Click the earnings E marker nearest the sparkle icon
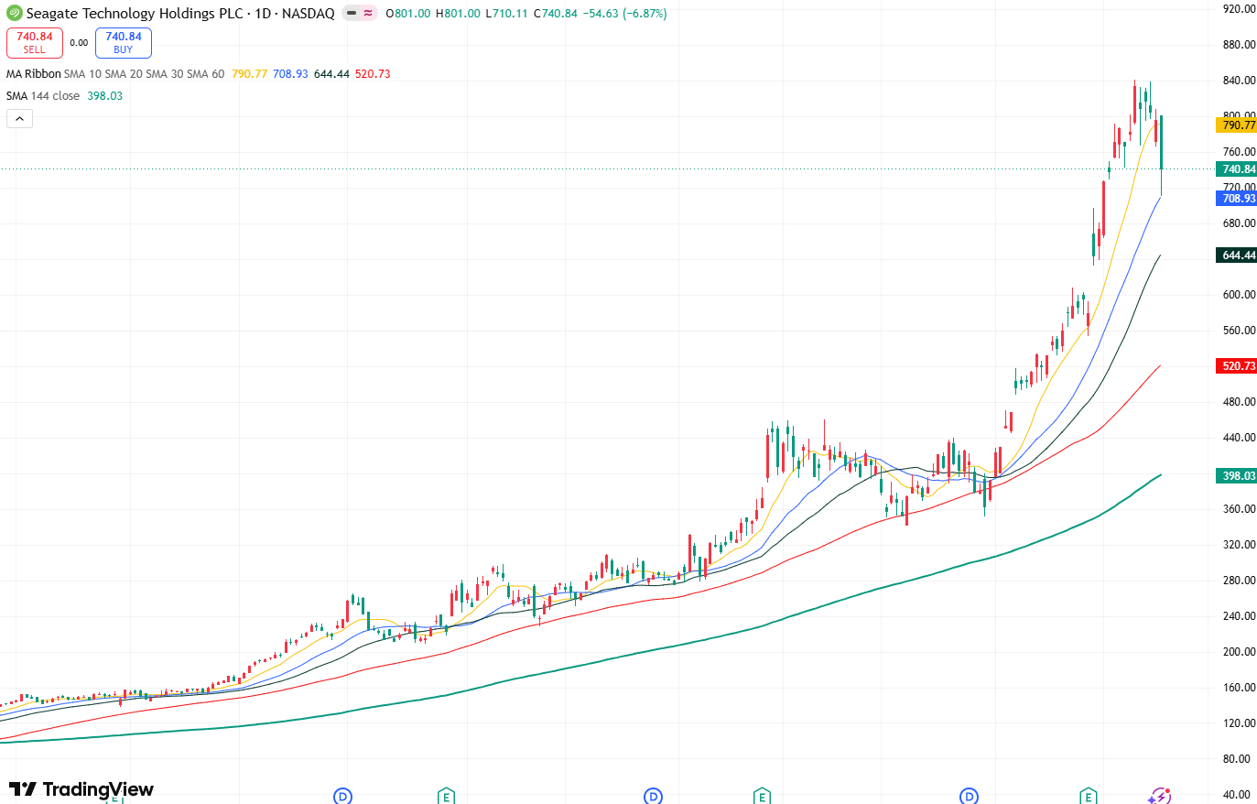Image resolution: width=1257 pixels, height=804 pixels. [x=1088, y=796]
